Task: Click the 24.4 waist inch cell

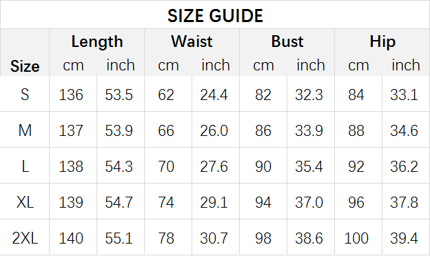Action: pyautogui.click(x=214, y=95)
